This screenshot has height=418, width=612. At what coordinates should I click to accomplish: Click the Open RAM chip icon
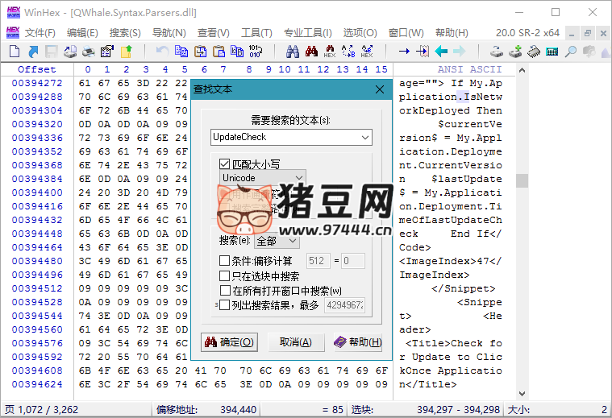pos(534,51)
